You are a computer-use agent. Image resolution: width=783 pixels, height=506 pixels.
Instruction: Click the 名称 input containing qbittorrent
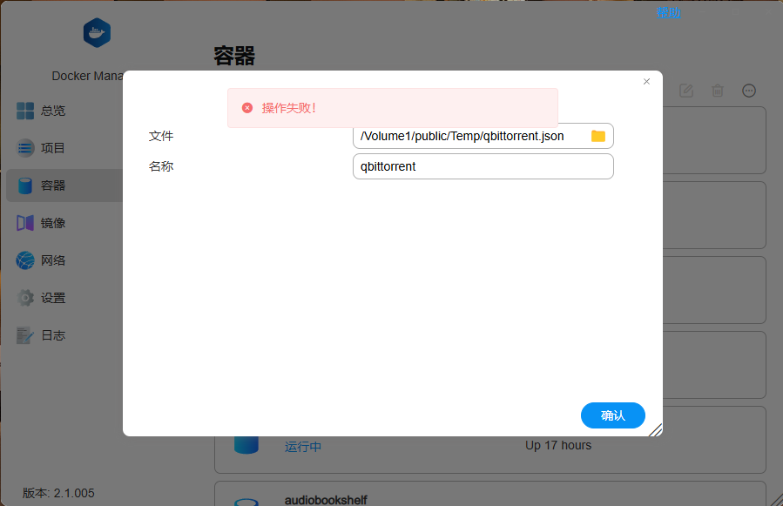pyautogui.click(x=483, y=166)
